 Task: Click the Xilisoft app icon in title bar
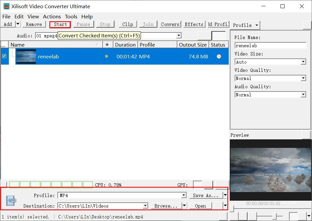[x=6, y=6]
